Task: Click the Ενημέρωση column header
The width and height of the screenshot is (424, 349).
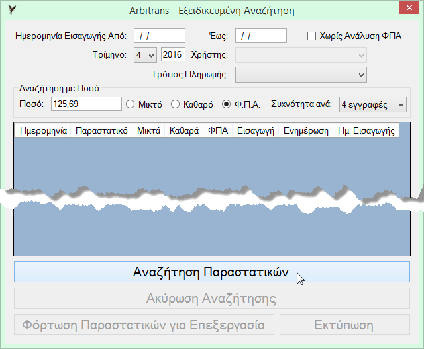Action: point(305,130)
